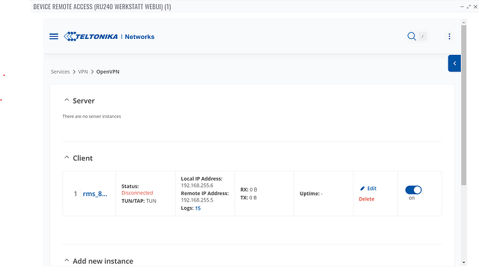Open the hamburger navigation menu
This screenshot has height=275, width=479.
(53, 37)
